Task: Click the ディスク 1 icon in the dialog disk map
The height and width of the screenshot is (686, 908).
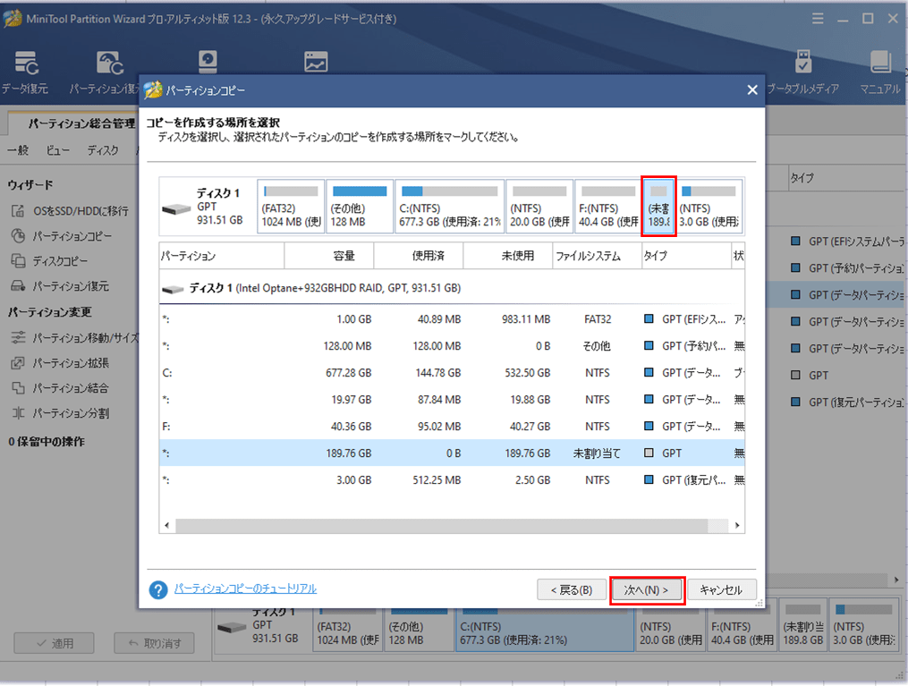Action: [x=176, y=208]
